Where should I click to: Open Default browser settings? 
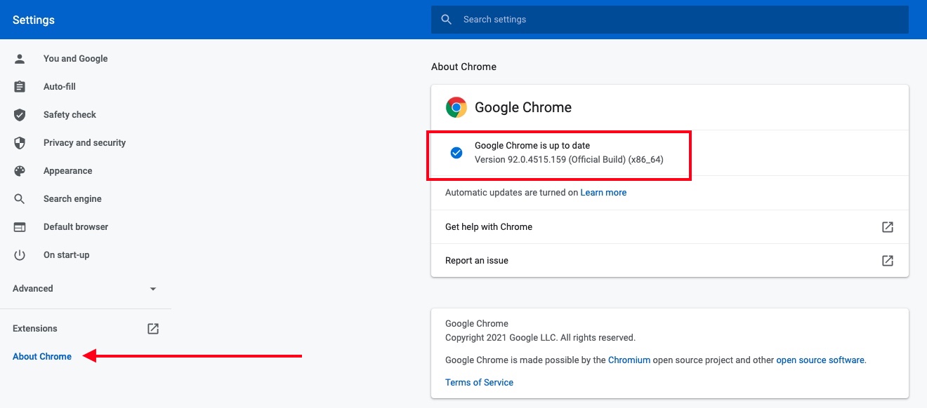[x=76, y=227]
